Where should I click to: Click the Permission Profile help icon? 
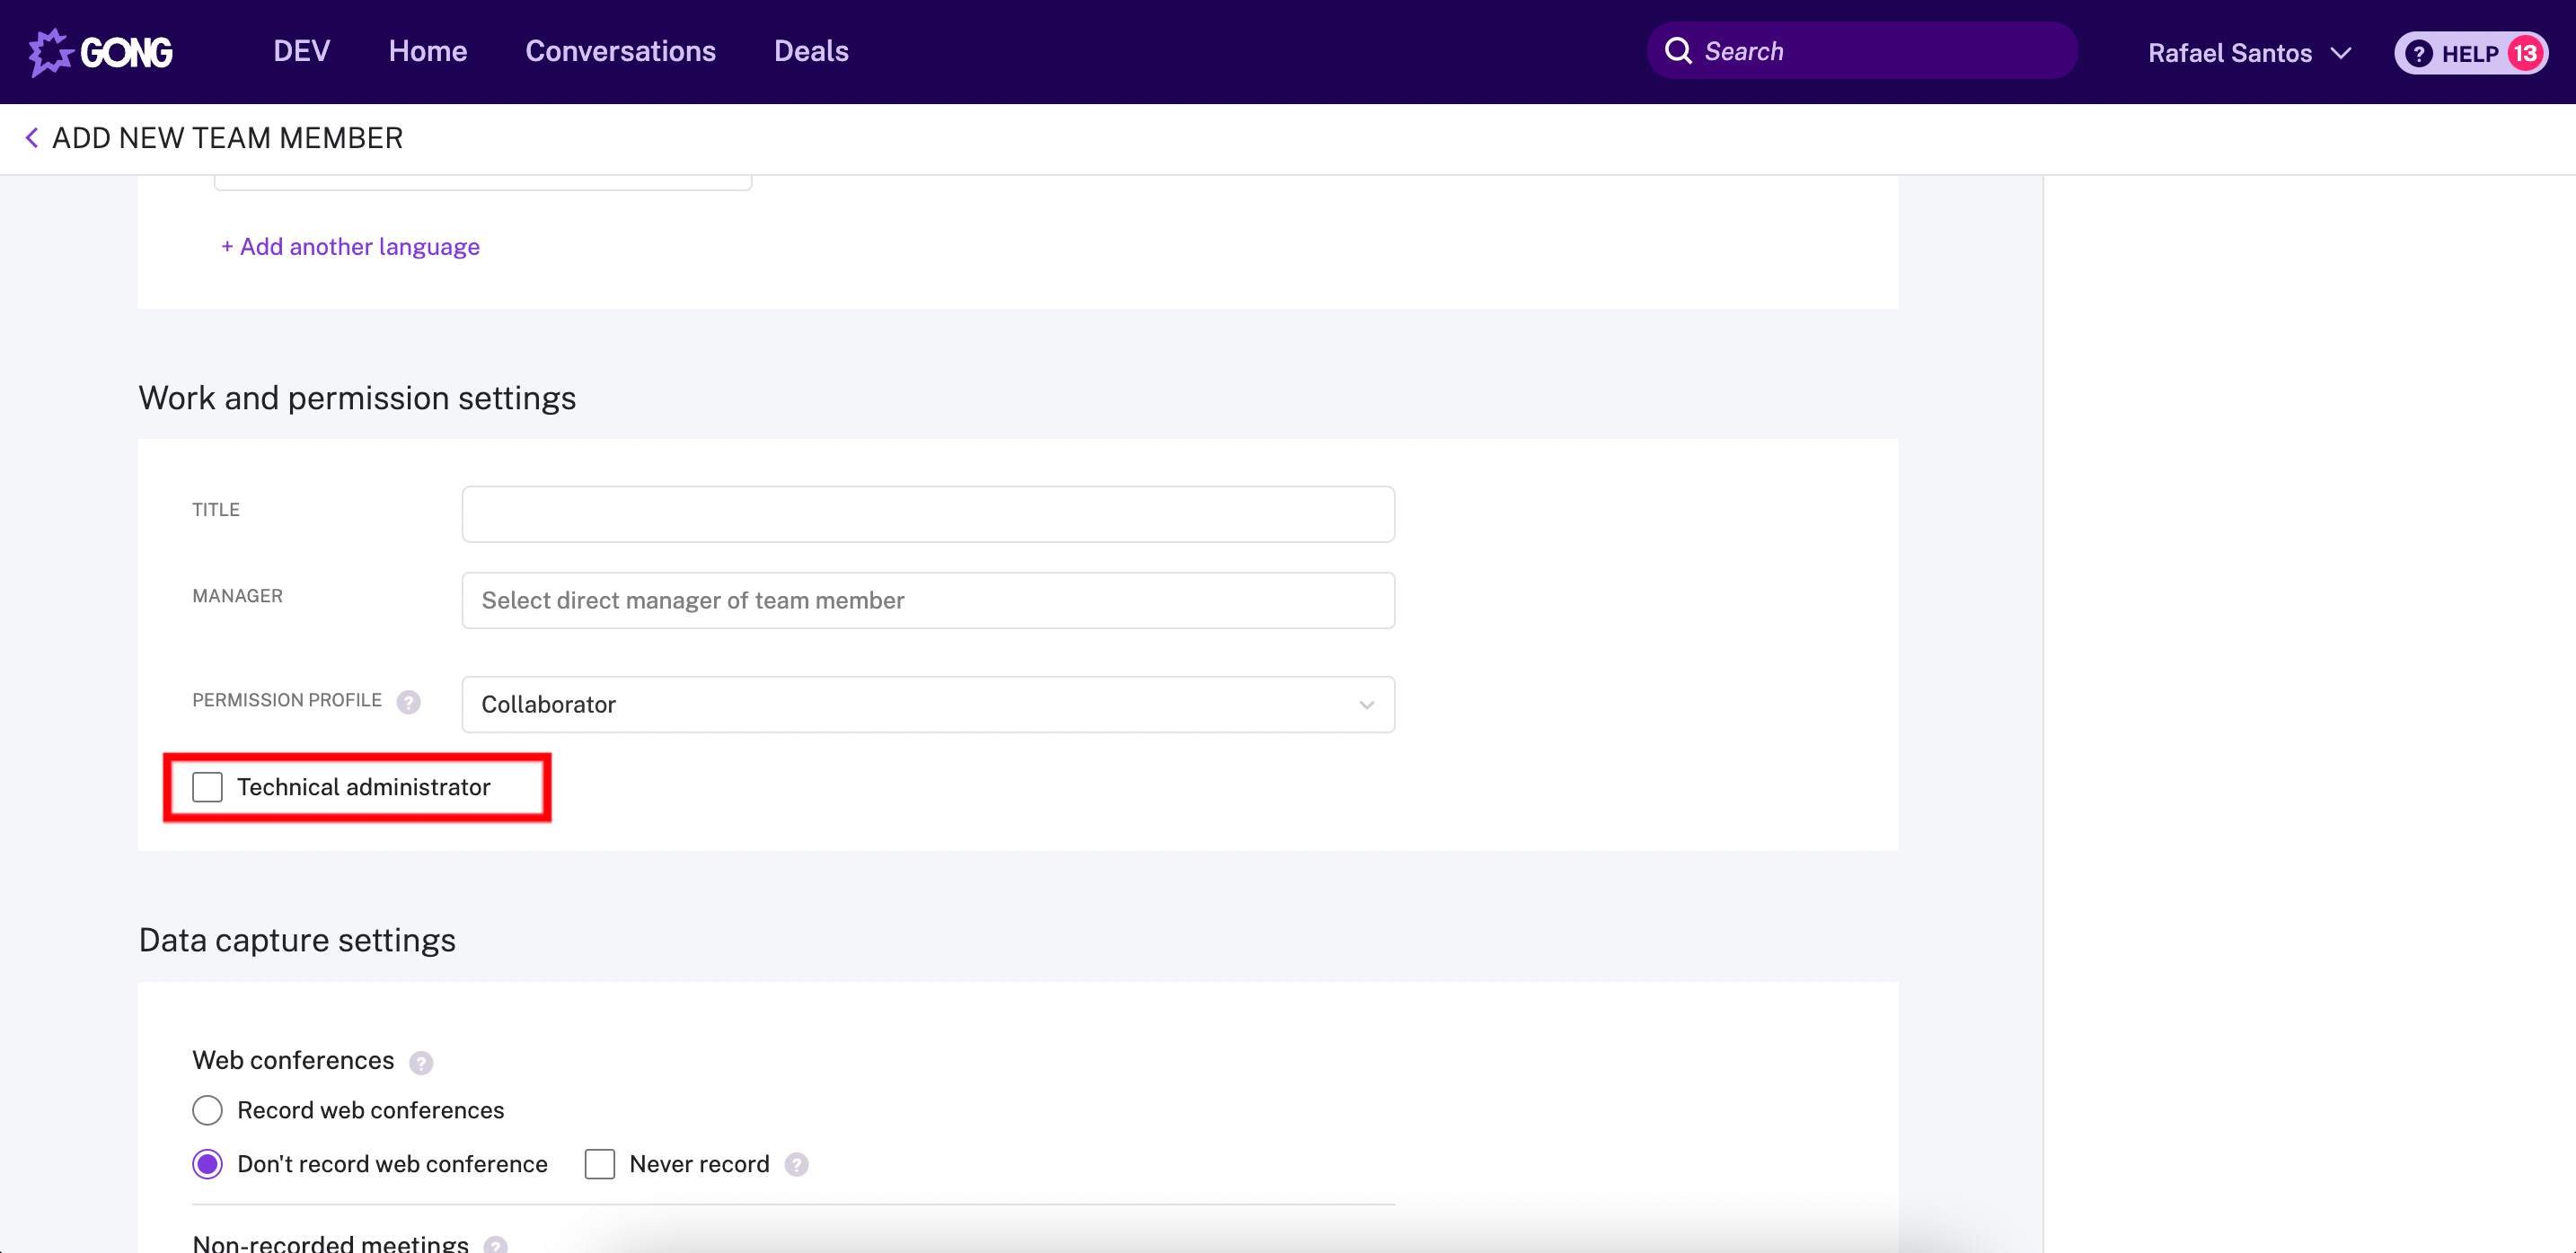408,703
